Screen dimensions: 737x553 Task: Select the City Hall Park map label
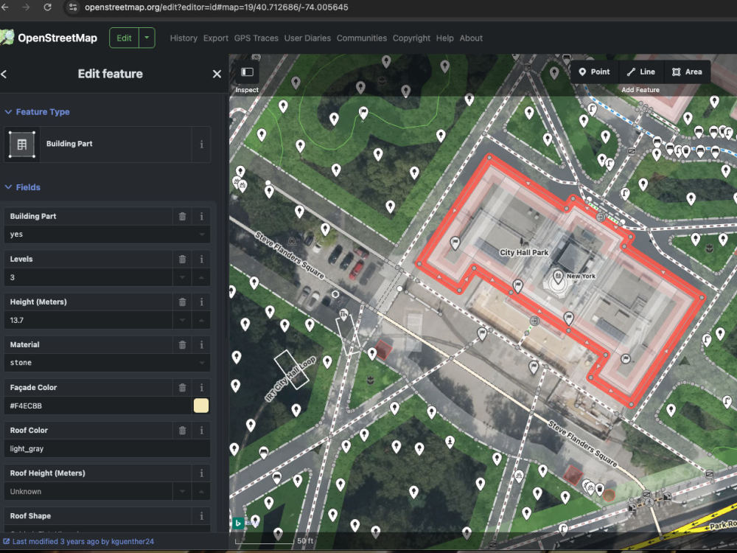[x=524, y=252]
